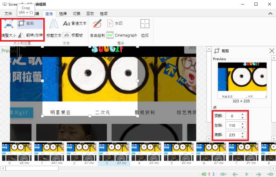Open the Transitions (切换) tab
The width and height of the screenshot is (276, 177).
(77, 13)
